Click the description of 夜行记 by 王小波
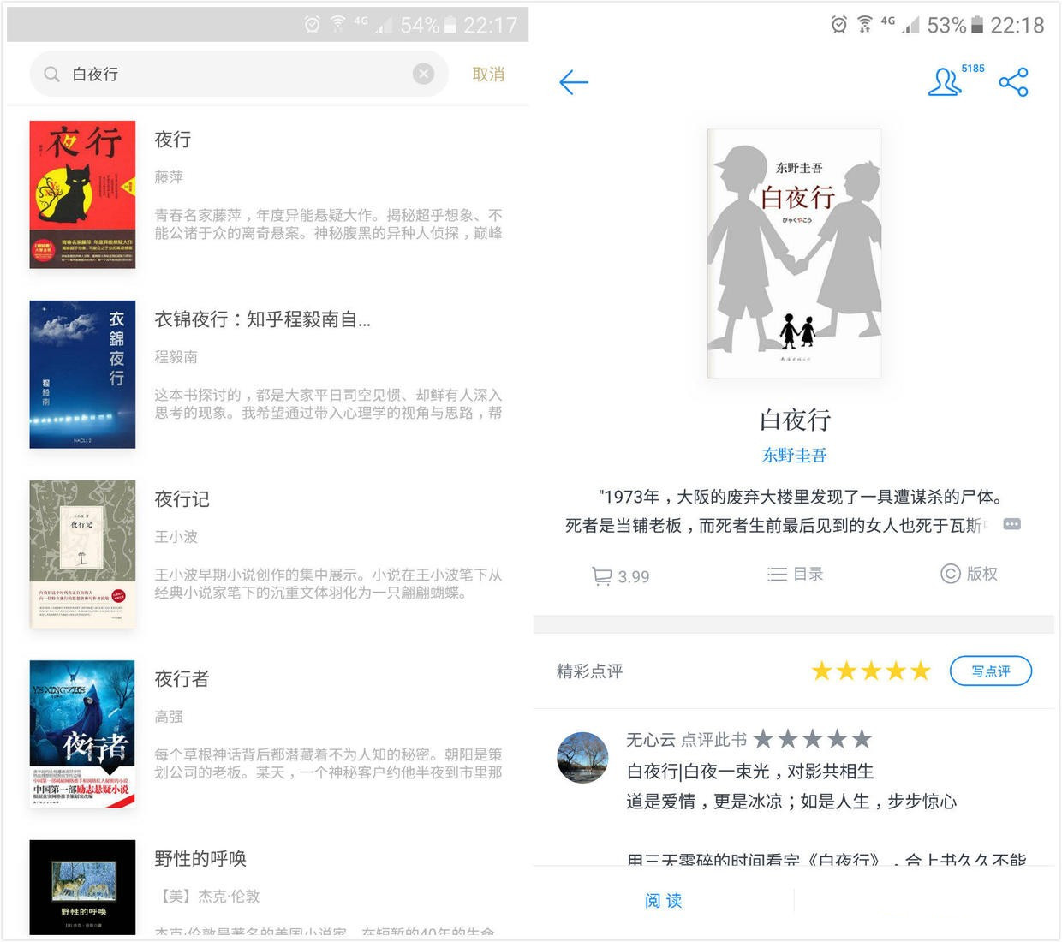1062x942 pixels. [328, 584]
